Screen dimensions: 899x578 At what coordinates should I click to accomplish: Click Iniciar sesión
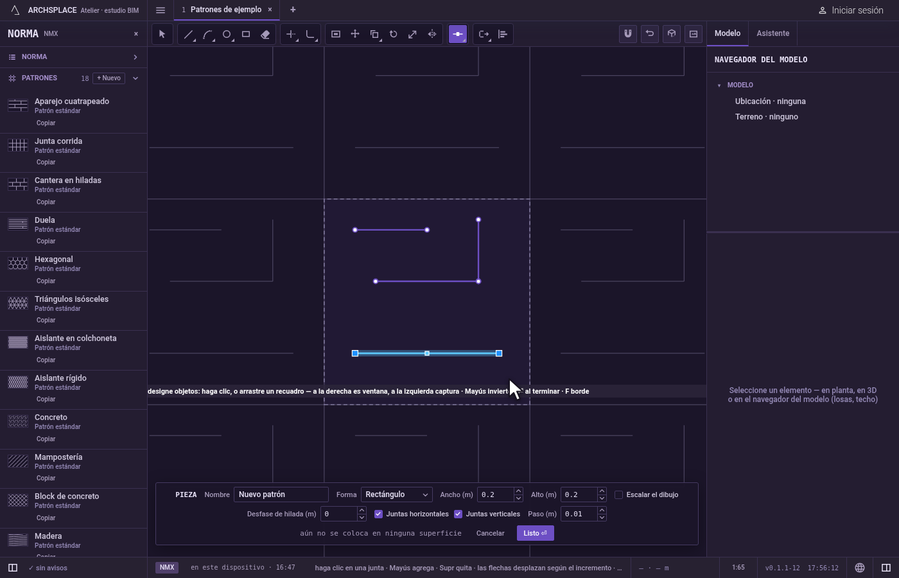851,10
